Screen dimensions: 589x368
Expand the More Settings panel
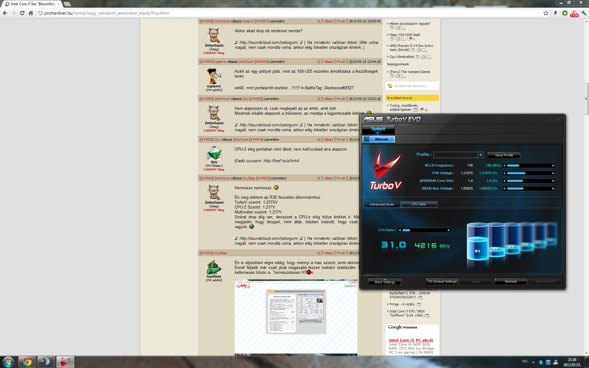[385, 282]
